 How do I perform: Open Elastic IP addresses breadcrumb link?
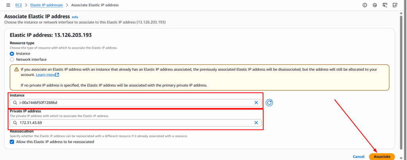[x=47, y=5]
